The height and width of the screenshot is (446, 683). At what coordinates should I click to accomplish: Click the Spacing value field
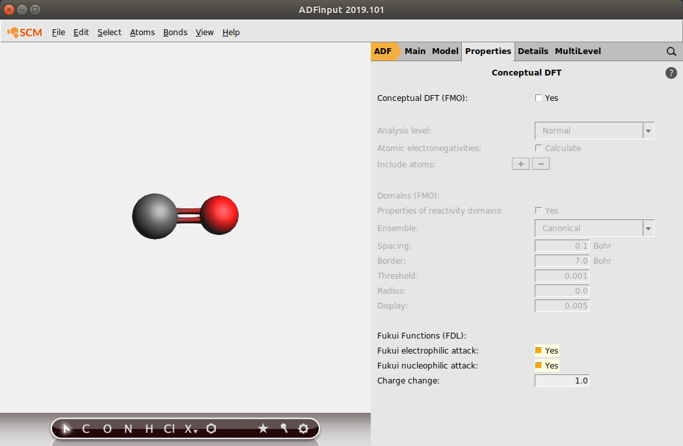562,246
